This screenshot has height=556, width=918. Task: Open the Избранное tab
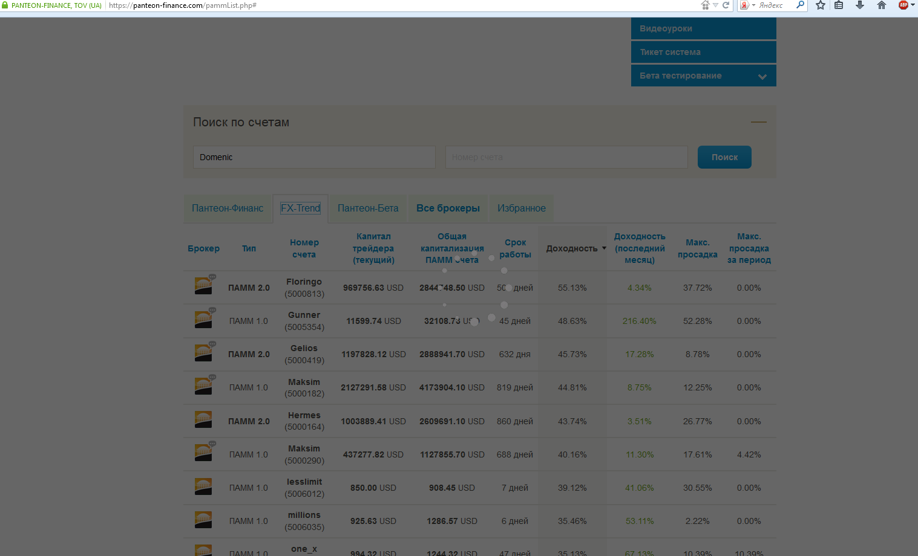tap(521, 208)
